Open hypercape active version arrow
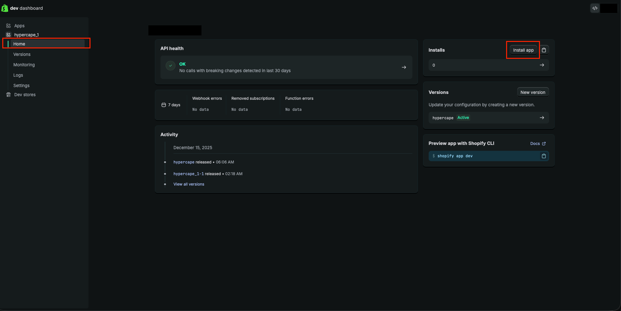 point(542,118)
